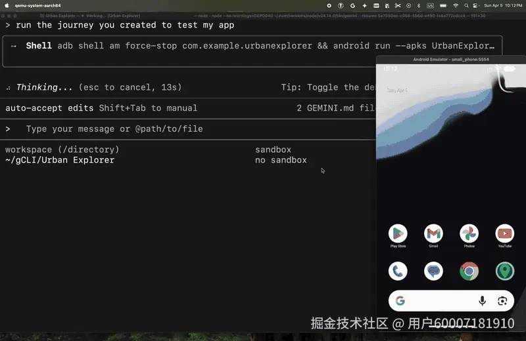Launch Gmail on the emulator
The height and width of the screenshot is (341, 526).
point(433,233)
